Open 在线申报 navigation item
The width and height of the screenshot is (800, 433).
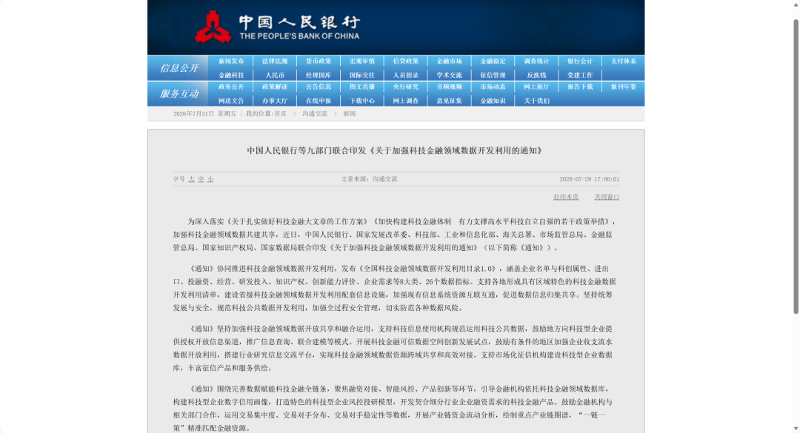(x=319, y=101)
